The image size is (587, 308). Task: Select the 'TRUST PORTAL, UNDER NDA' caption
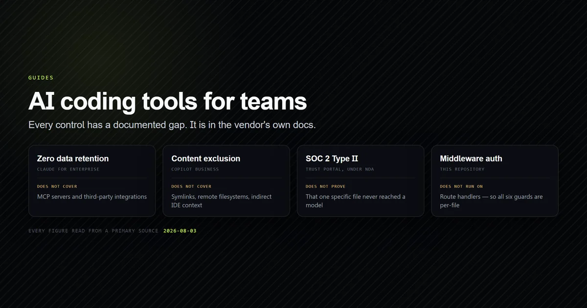tap(340, 169)
